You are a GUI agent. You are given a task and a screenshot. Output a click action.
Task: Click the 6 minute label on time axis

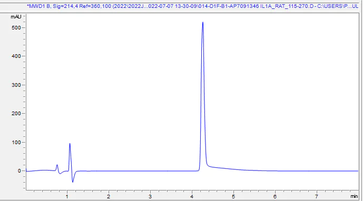pos(275,197)
